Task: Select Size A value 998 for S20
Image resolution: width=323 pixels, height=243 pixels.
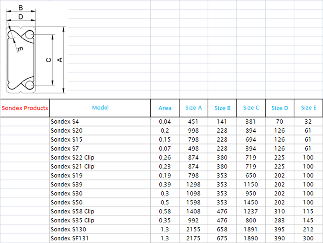Action: 193,131
